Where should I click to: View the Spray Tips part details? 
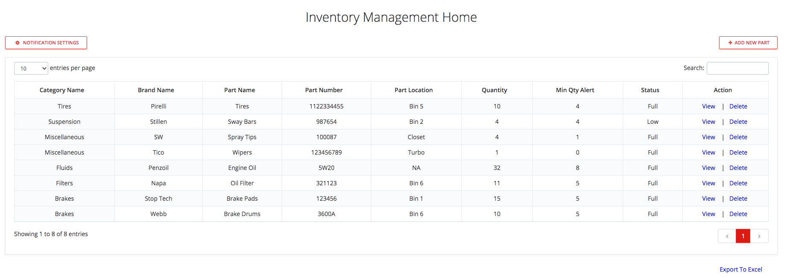708,137
